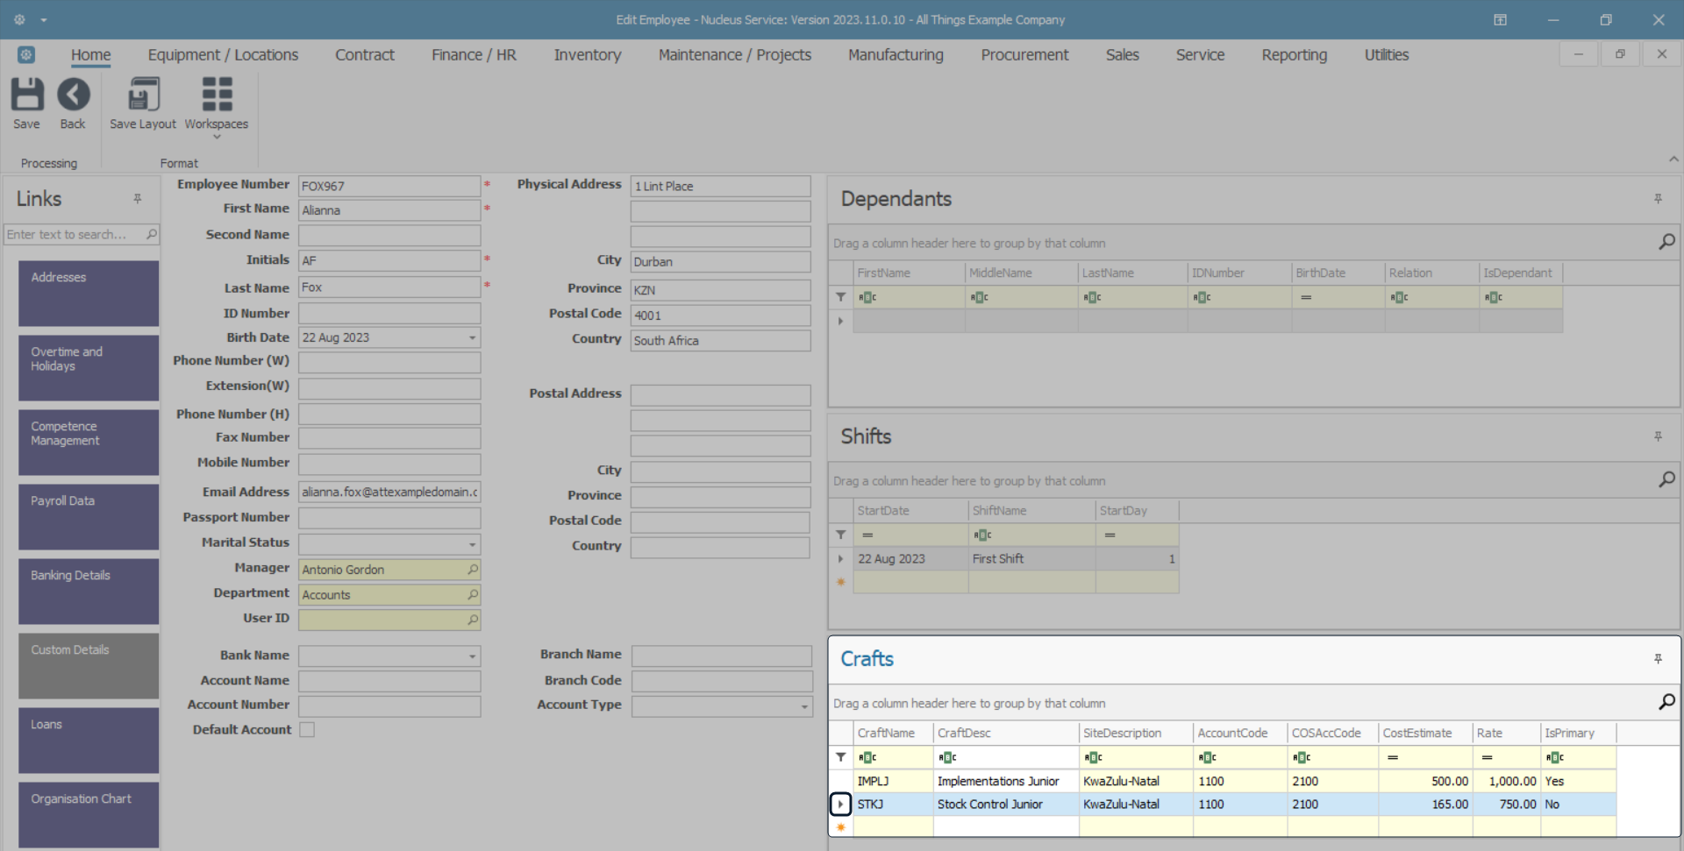1684x851 pixels.
Task: Switch to the Inventory tab
Action: [x=587, y=55]
